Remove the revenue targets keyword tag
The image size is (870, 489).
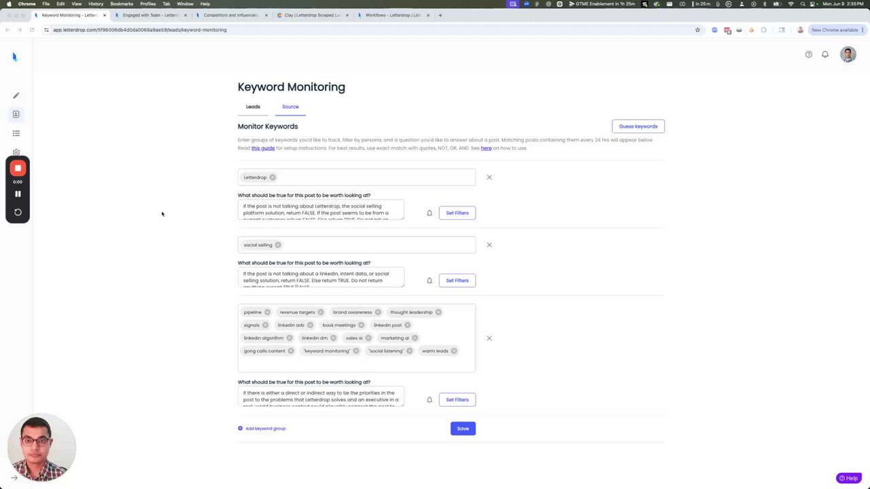tap(321, 312)
